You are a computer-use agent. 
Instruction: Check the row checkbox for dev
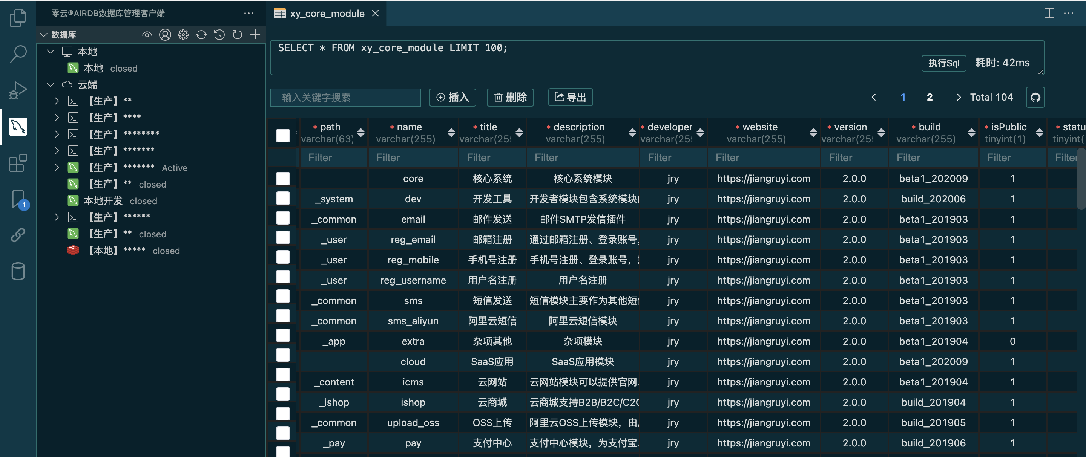(283, 198)
